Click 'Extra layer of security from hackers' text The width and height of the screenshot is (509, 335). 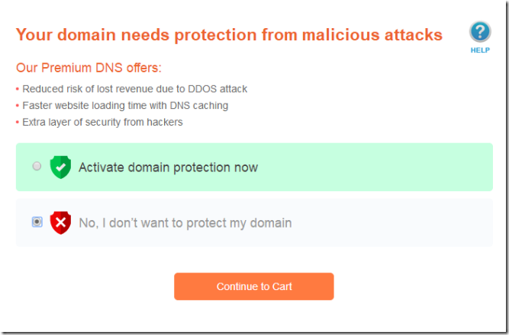(102, 123)
